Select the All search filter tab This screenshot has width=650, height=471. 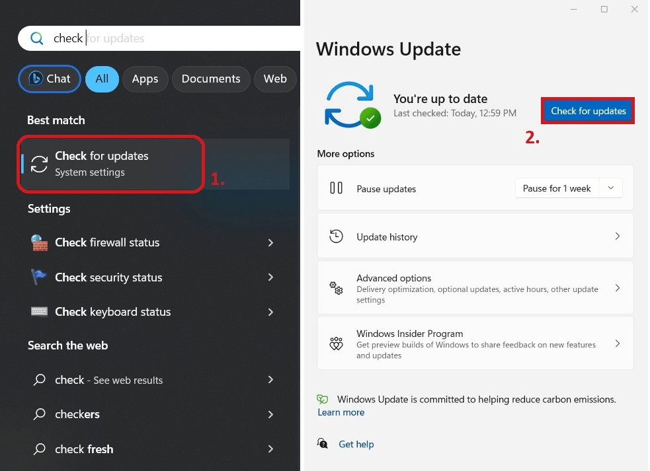102,79
